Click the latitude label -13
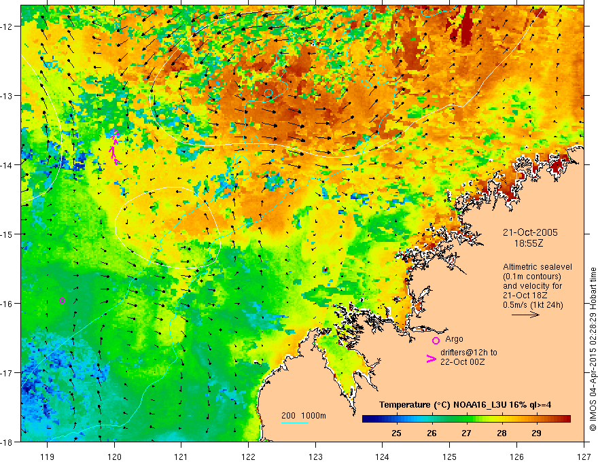Screen dimensions: 598x462 pos(8,96)
